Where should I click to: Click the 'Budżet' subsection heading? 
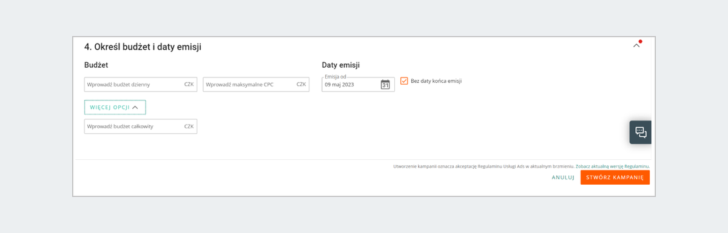(x=96, y=65)
